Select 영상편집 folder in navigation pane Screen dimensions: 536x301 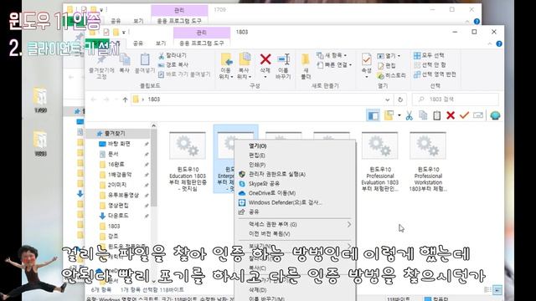pyautogui.click(x=118, y=206)
